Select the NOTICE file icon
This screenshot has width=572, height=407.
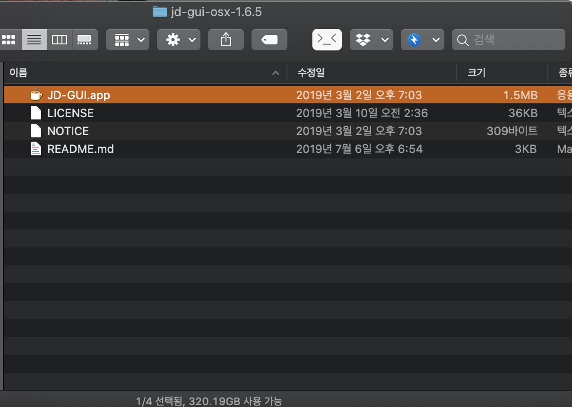click(35, 131)
